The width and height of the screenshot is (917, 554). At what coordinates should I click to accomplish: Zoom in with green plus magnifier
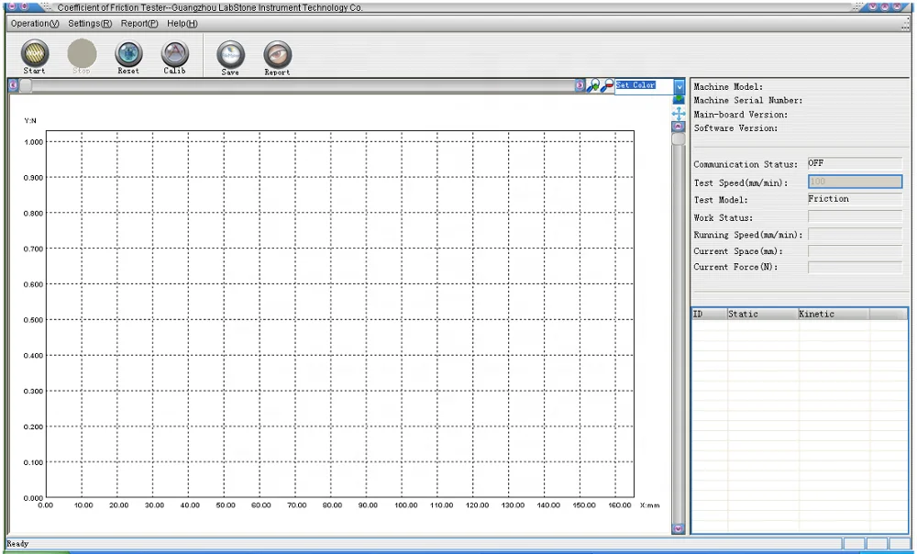coord(592,85)
